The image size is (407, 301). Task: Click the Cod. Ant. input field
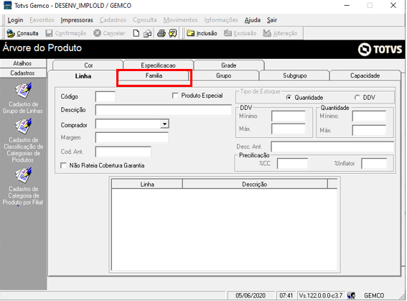[x=123, y=152]
